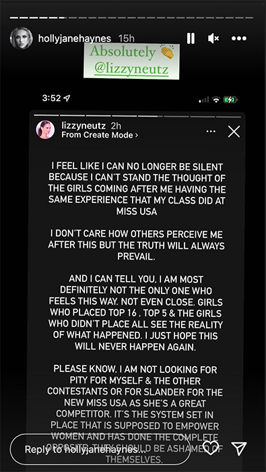The height and width of the screenshot is (472, 266).
Task: Close the embedded lizzyneutz story with X
Action: click(x=234, y=131)
